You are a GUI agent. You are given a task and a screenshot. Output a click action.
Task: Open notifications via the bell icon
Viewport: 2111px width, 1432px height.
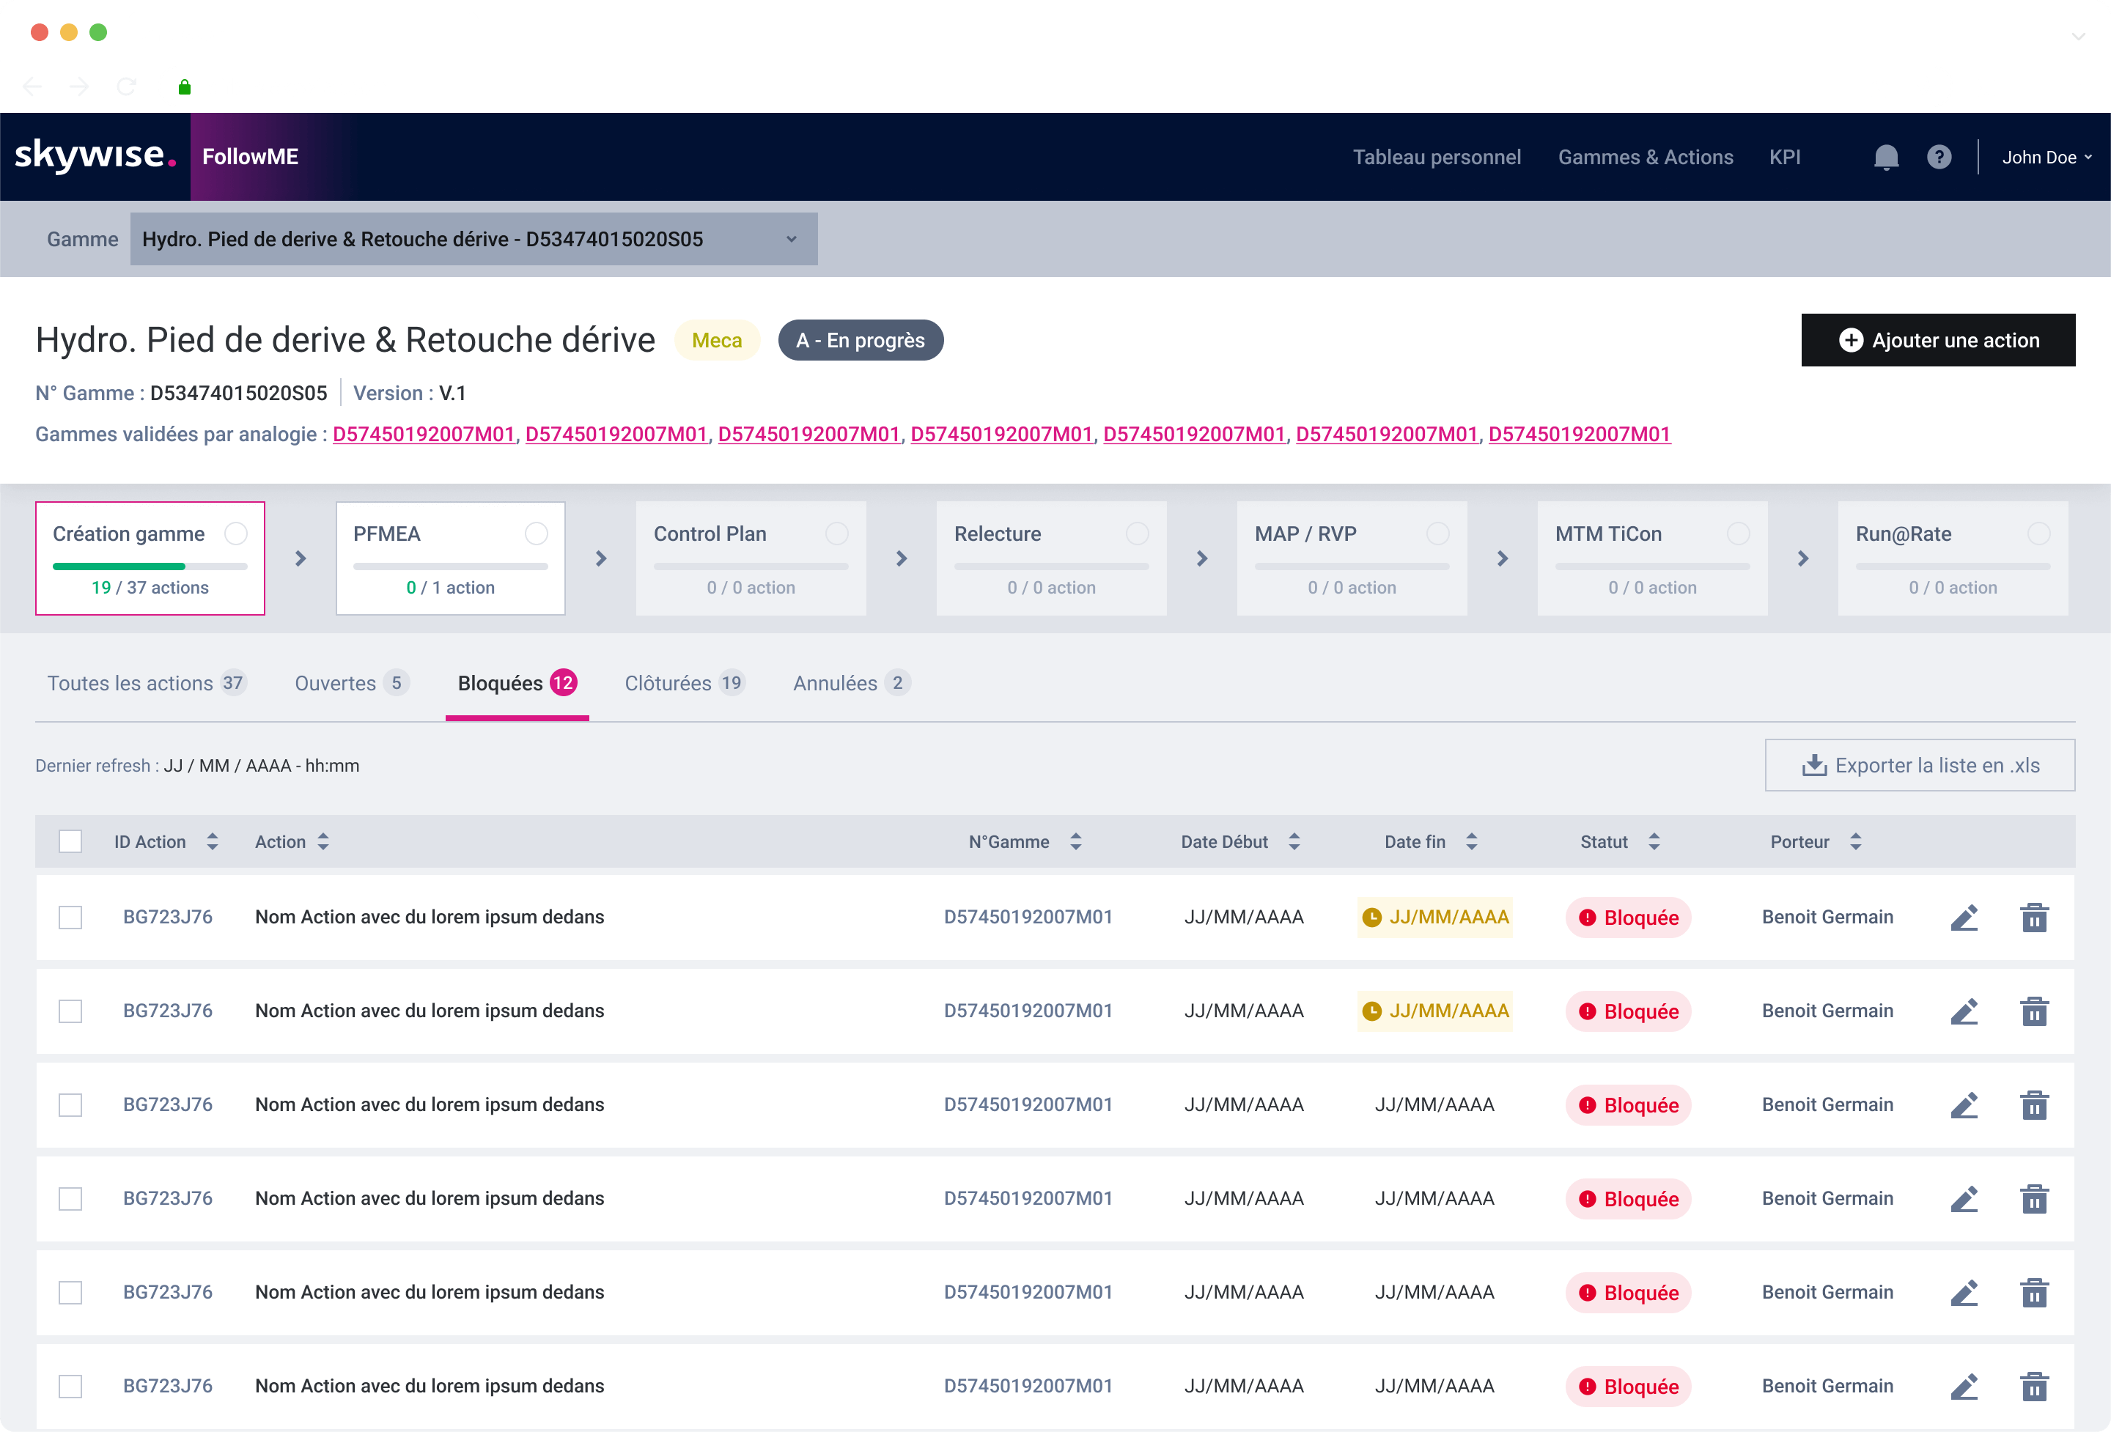click(x=1886, y=156)
